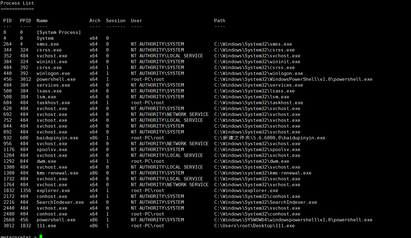Click PID 2480 conhost.exe row
411x238 pixels.
9,214
